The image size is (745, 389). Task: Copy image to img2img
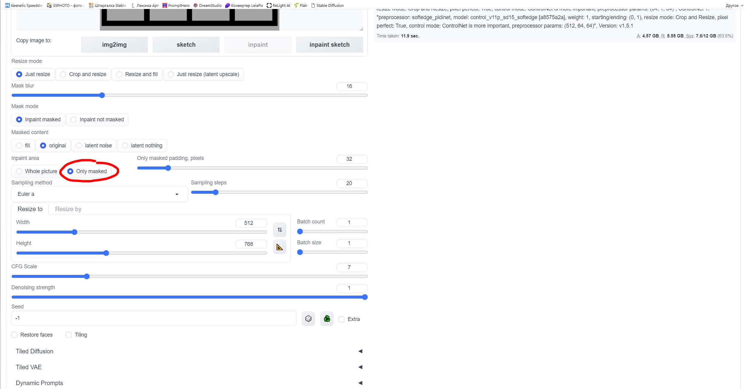coord(114,44)
